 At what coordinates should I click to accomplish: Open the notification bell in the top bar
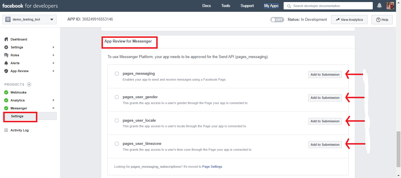[x=379, y=5]
